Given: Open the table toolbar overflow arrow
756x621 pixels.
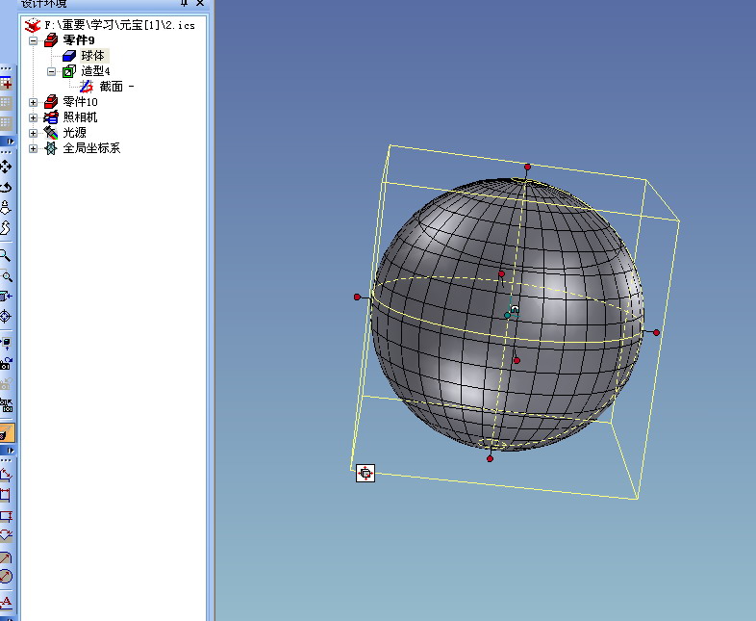Looking at the screenshot, I should (x=10, y=142).
